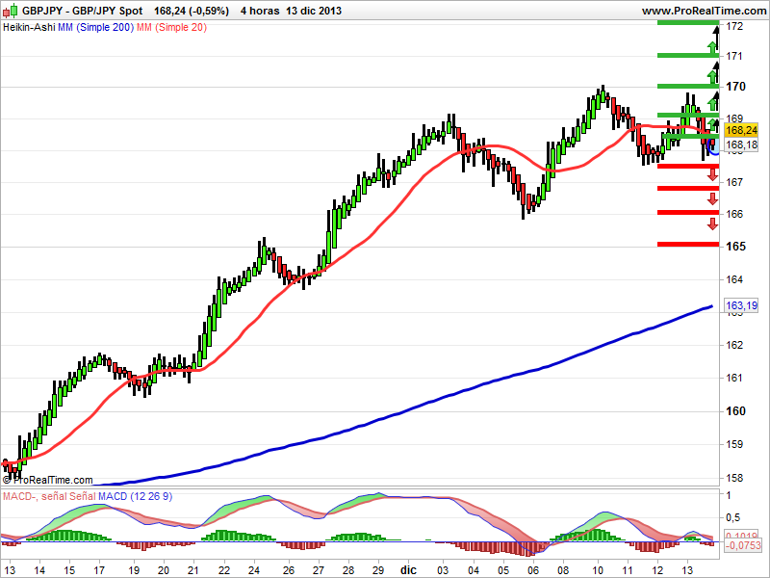
Task: Click the 164 price axis label
Action: tap(734, 279)
